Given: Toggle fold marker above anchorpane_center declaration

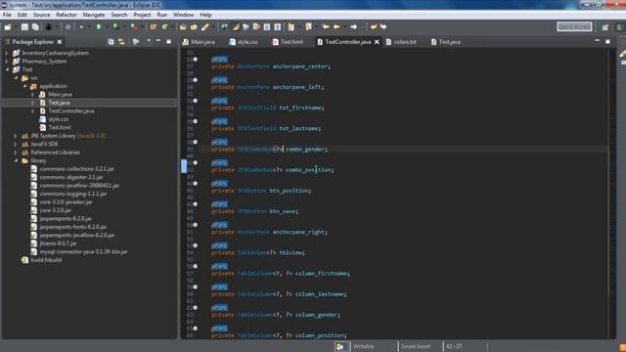Looking at the screenshot, I should (196, 59).
